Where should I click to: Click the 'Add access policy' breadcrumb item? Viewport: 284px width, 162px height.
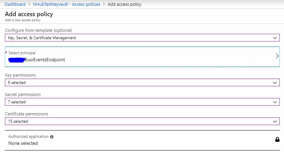125,4
